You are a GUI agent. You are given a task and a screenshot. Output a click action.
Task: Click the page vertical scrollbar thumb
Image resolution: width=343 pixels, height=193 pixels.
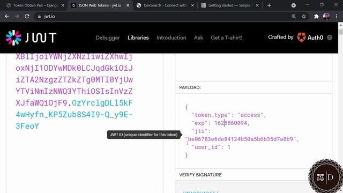341,32
